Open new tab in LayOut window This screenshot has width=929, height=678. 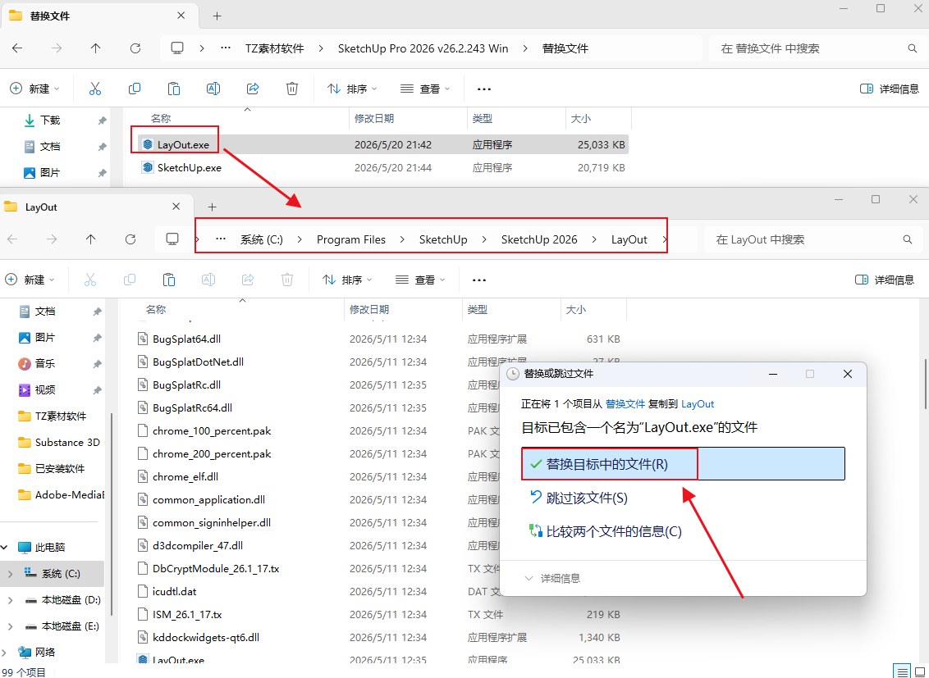[212, 207]
